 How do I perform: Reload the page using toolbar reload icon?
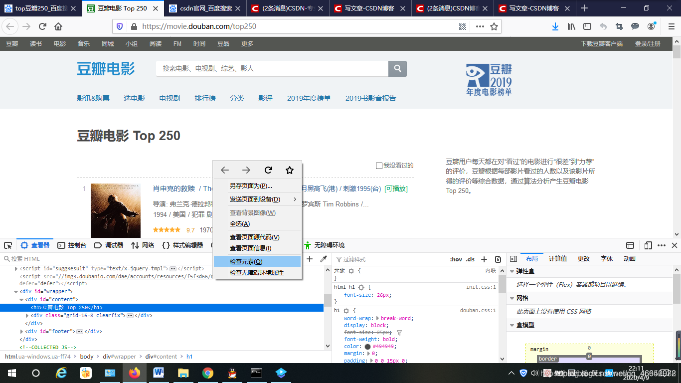[43, 26]
